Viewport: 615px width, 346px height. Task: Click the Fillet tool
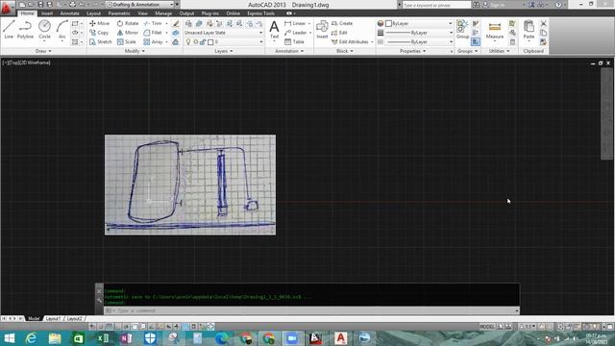(x=153, y=33)
